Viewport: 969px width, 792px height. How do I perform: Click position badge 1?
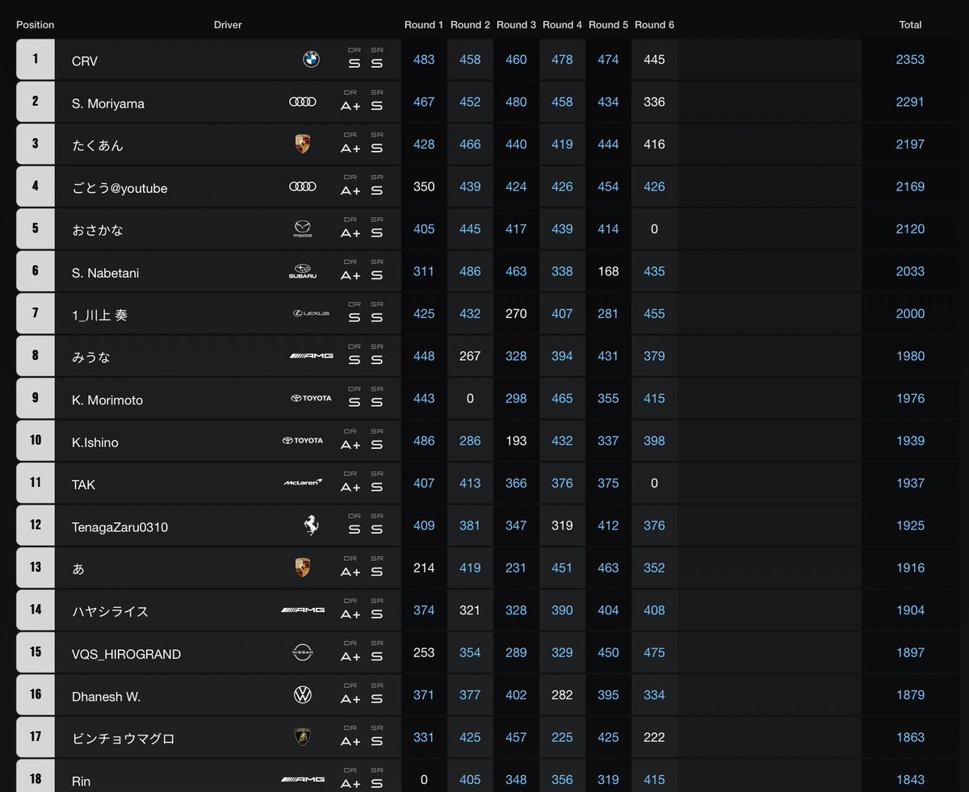tap(36, 59)
